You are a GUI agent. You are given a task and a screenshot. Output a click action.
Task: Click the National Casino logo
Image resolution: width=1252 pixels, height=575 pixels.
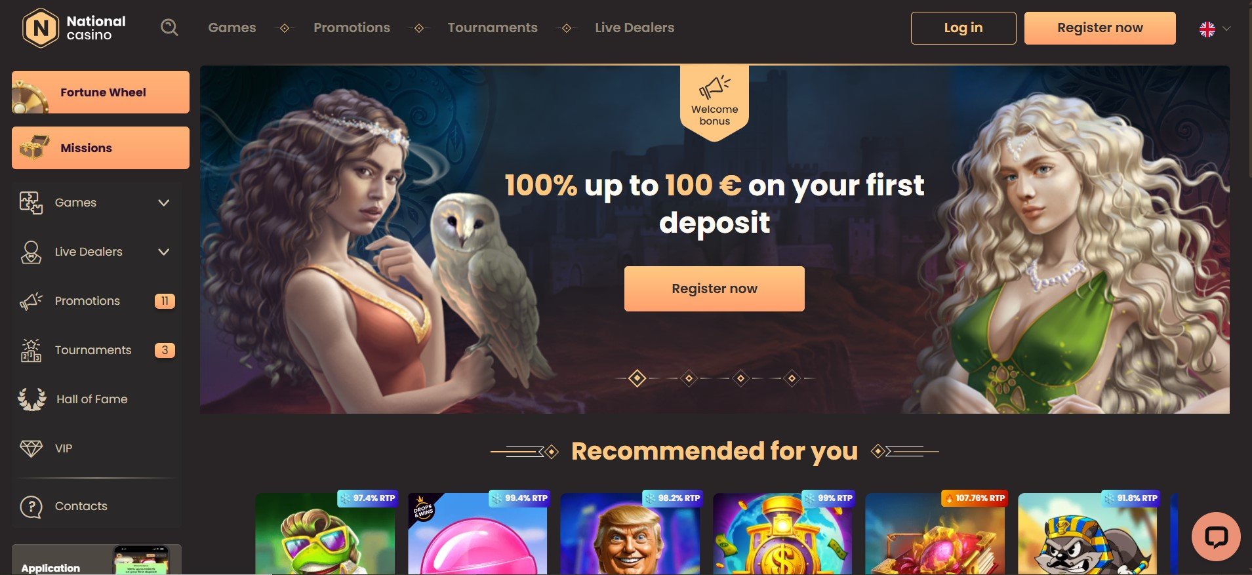(73, 28)
